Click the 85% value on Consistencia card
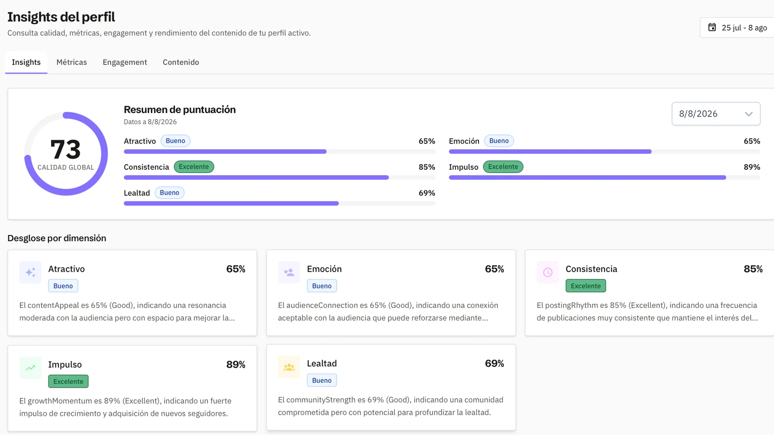The width and height of the screenshot is (774, 435). click(753, 269)
